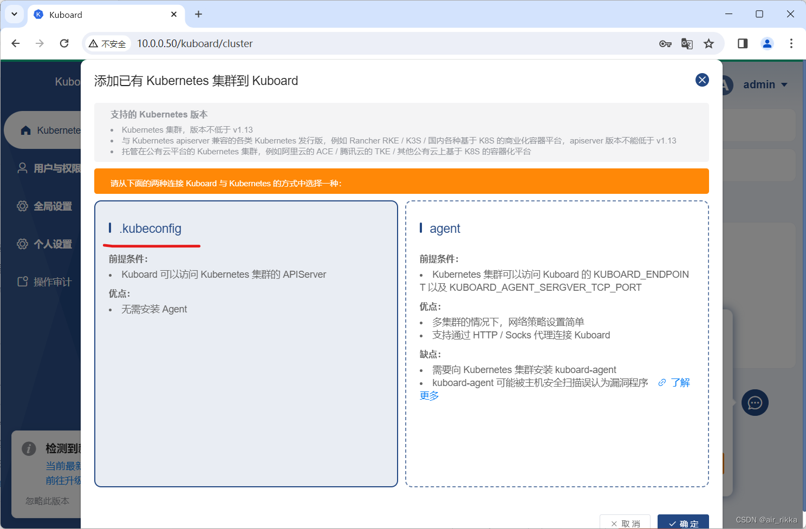Click the 取消 cancel button

[x=626, y=523]
